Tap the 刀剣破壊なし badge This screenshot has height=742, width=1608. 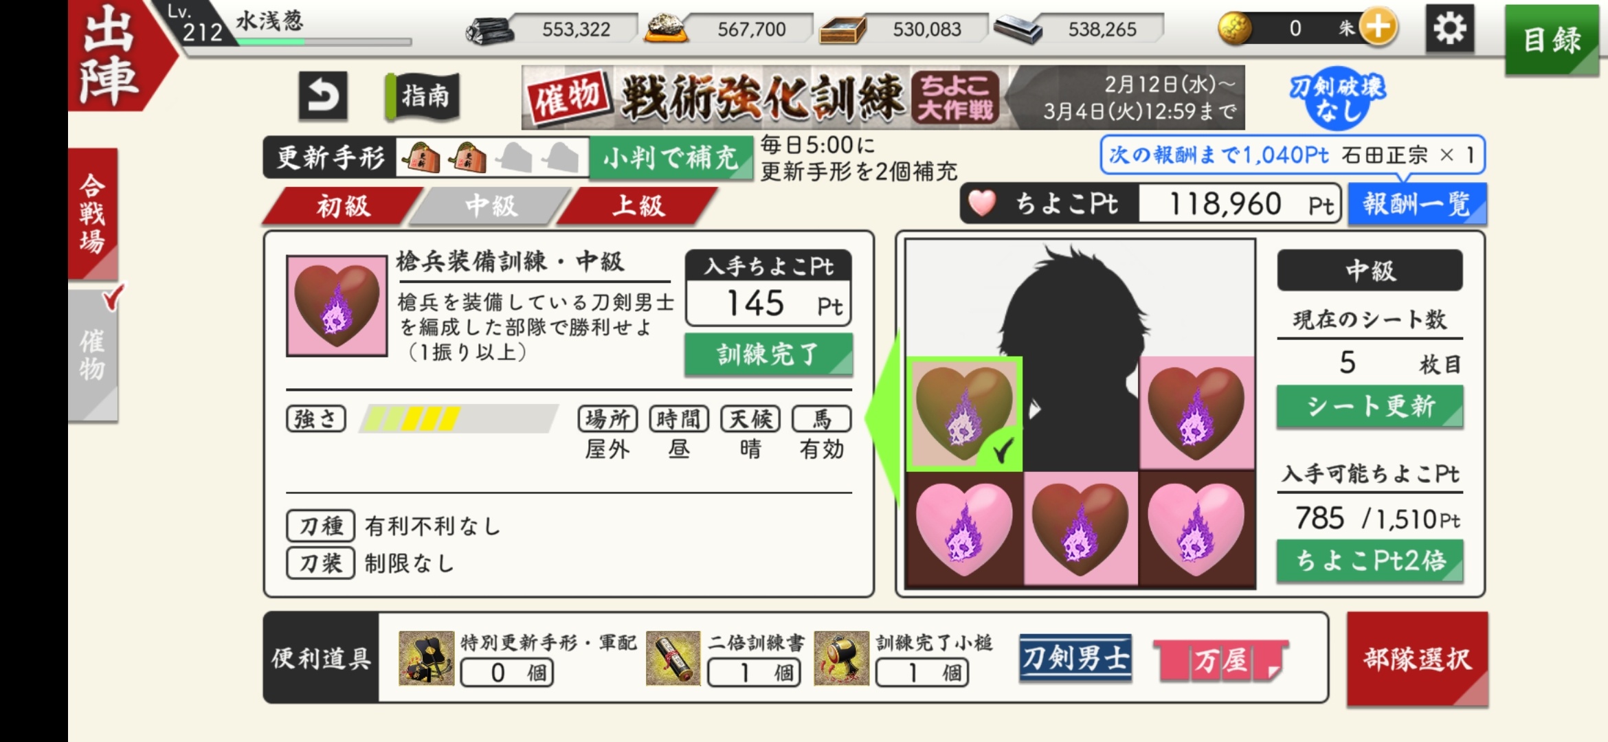1337,98
